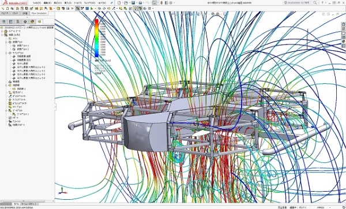Click the home icon in right task pane
The height and width of the screenshot is (209, 346).
(x=343, y=24)
